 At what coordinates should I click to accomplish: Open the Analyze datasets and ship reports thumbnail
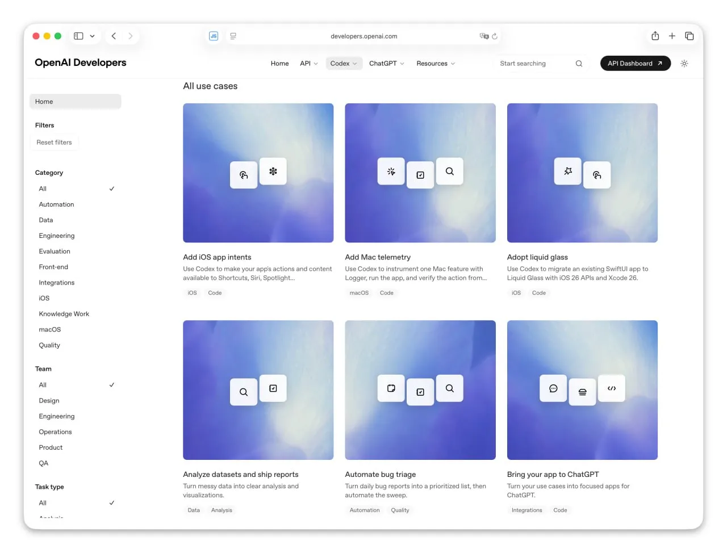258,390
